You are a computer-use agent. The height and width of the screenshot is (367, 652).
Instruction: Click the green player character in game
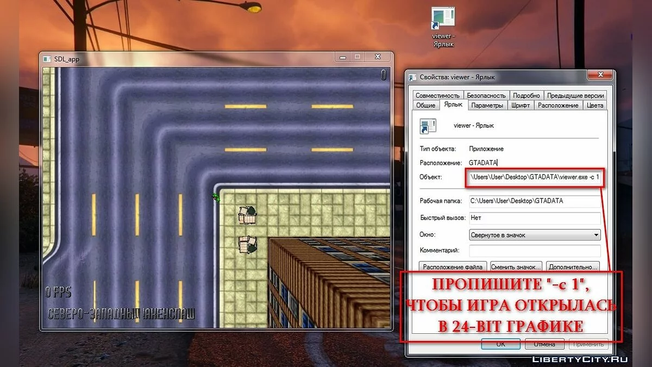coord(216,197)
